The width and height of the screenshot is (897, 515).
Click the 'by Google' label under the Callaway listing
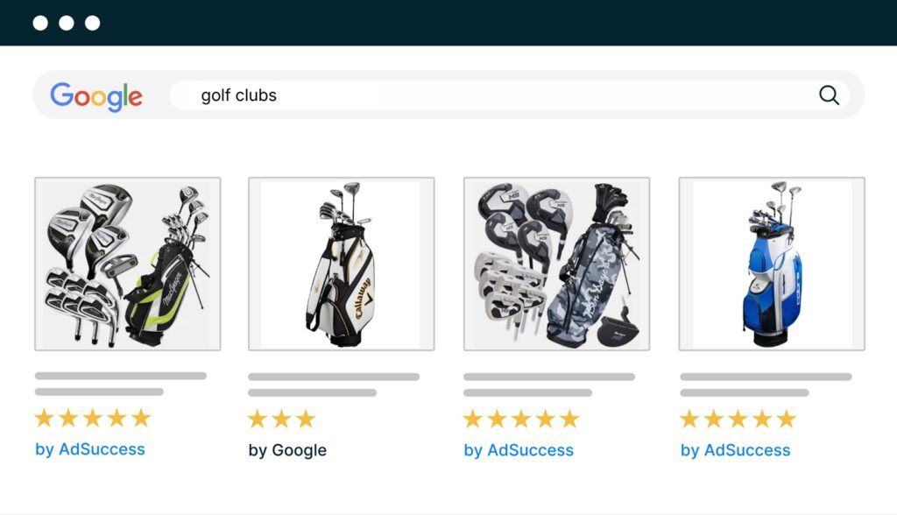[x=287, y=449]
